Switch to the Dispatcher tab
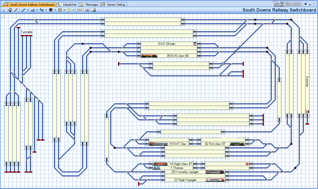This screenshot has width=318, height=189. 67,5
